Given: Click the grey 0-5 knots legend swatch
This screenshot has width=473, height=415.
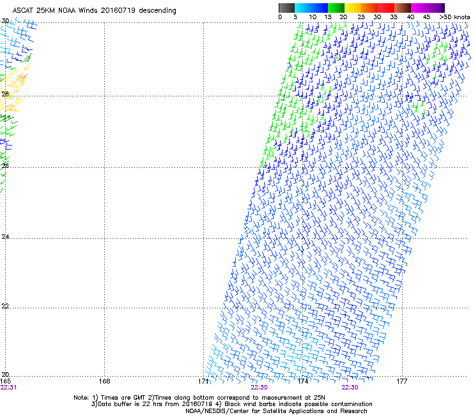Looking at the screenshot, I should tap(286, 8).
